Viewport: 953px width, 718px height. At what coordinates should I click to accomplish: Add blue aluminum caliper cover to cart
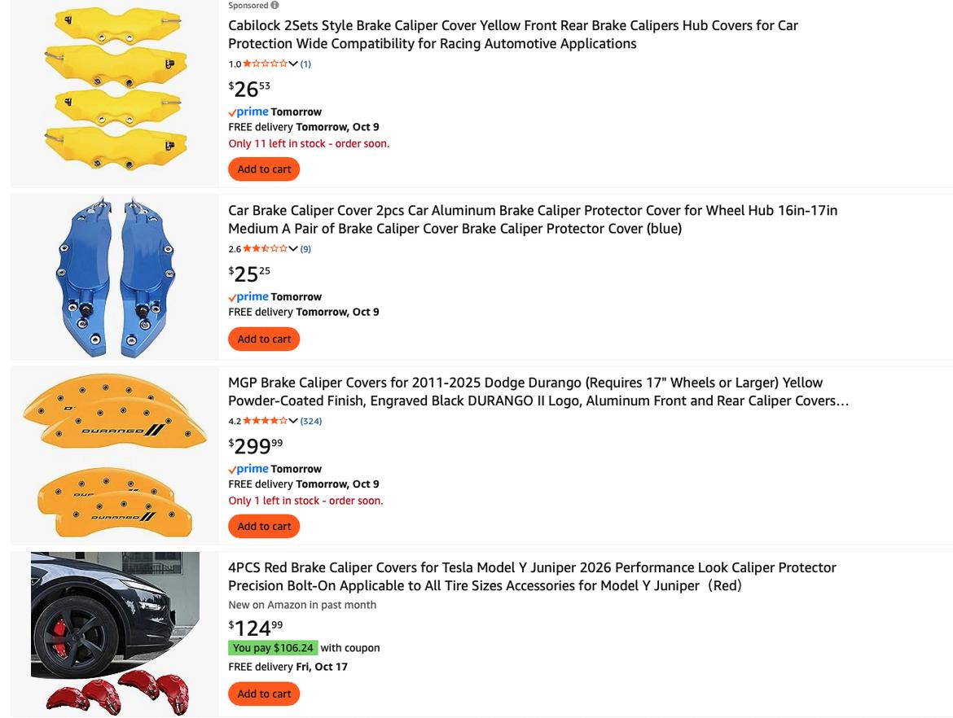264,339
